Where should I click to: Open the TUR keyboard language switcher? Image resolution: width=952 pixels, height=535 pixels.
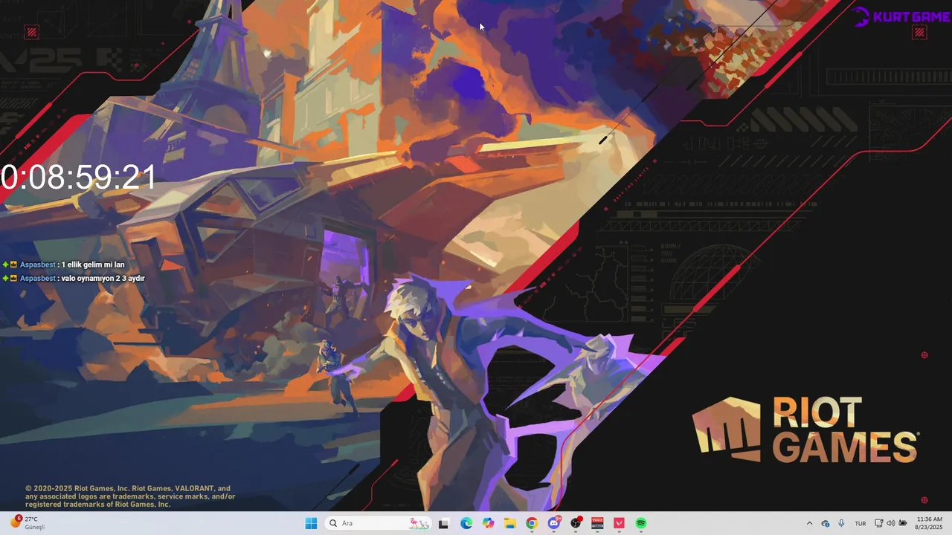[x=861, y=523]
